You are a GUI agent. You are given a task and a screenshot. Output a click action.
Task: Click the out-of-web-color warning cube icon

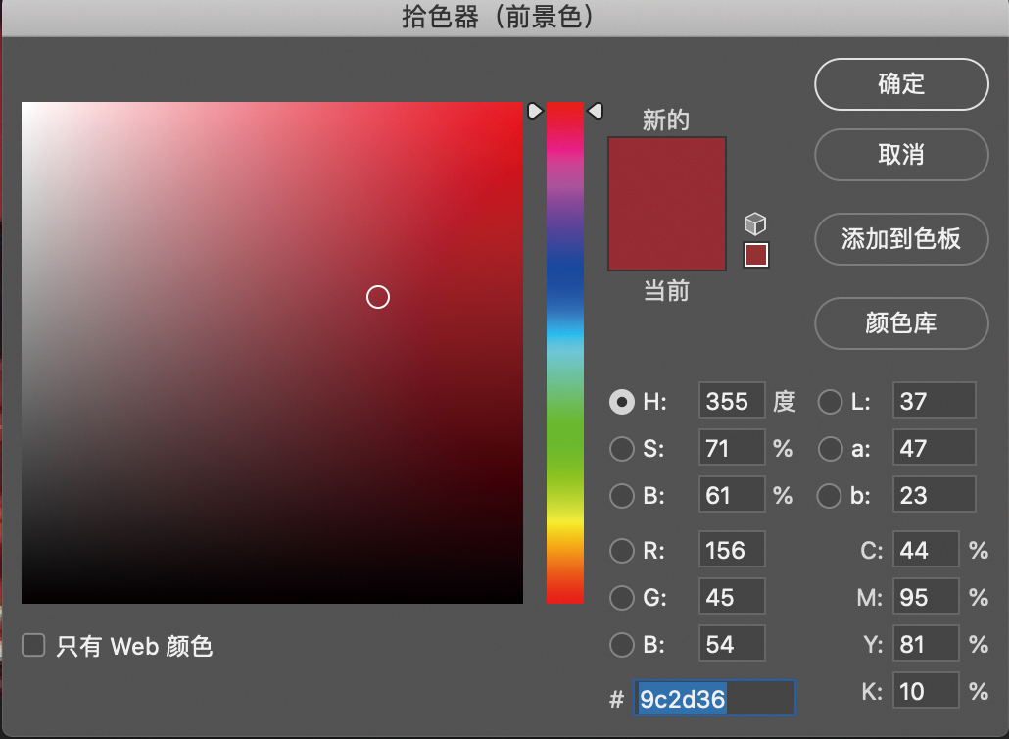tap(755, 224)
